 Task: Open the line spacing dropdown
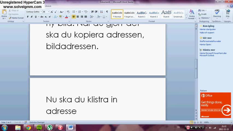click(x=92, y=17)
